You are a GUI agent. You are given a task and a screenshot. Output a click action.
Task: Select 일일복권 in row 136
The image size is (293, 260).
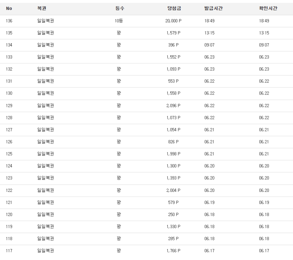(45, 21)
